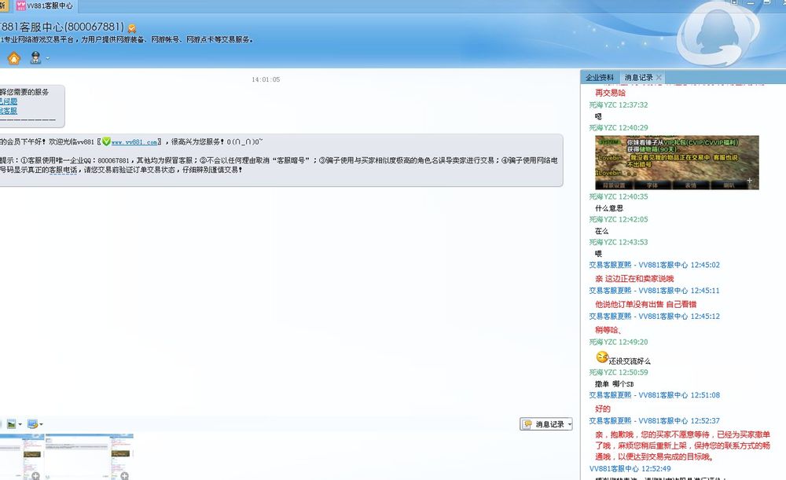Open the home page icon in toolbar
This screenshot has width=786, height=480.
[x=14, y=59]
